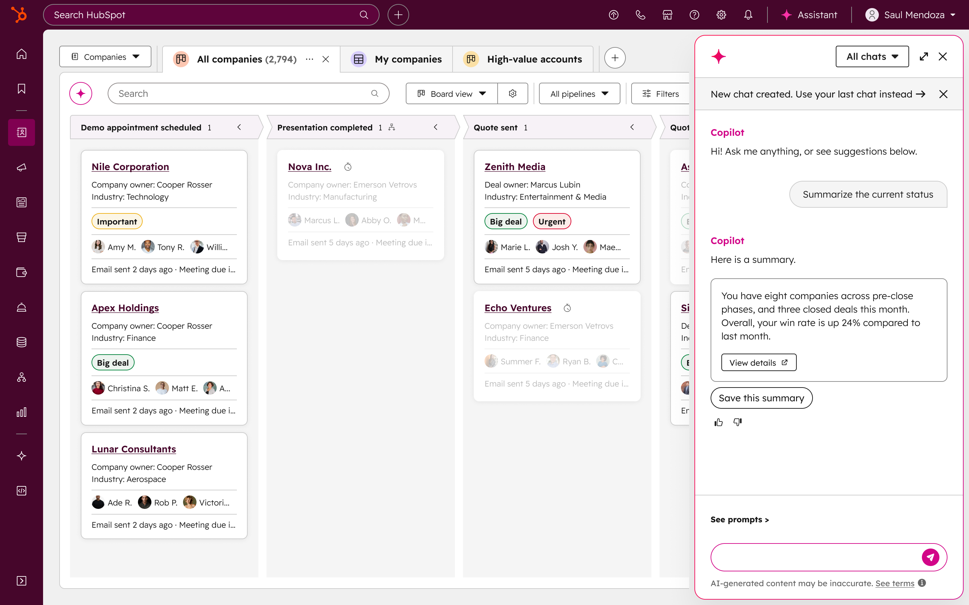Close the All companies tab
The image size is (969, 605).
click(326, 59)
